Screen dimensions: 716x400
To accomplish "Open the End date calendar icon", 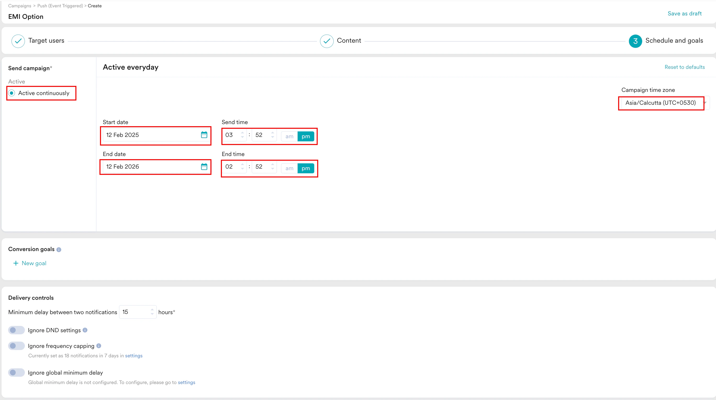I will pyautogui.click(x=204, y=166).
